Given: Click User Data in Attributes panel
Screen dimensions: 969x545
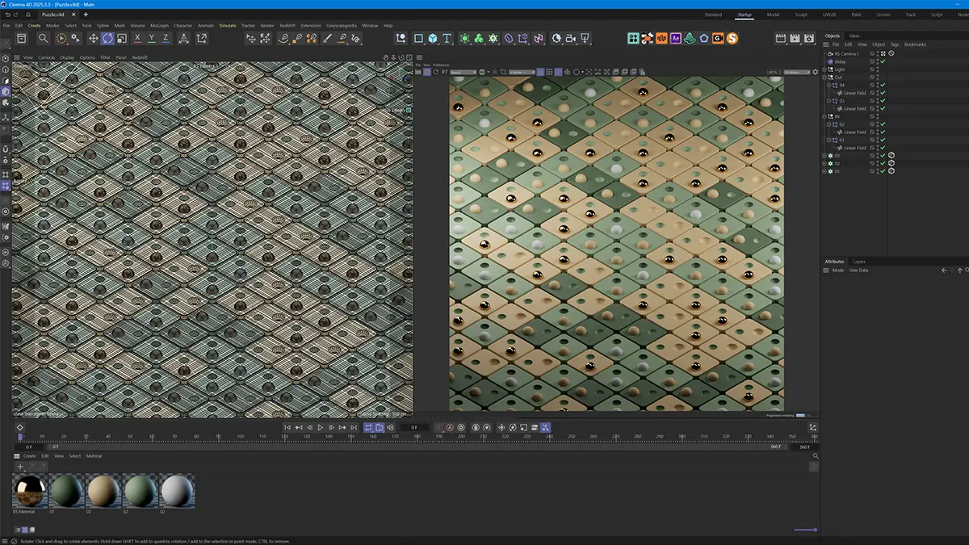Looking at the screenshot, I should click(x=858, y=270).
